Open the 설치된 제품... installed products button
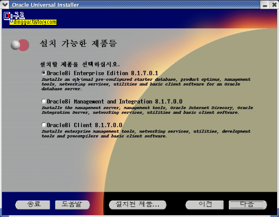The height and width of the screenshot is (217, 279). click(137, 205)
